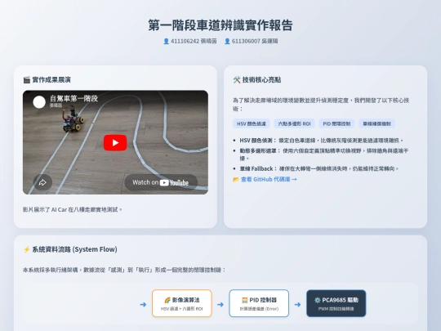This screenshot has height=331, width=441.
Task: Click the video caption mentioning AI Car
Action: (73, 210)
